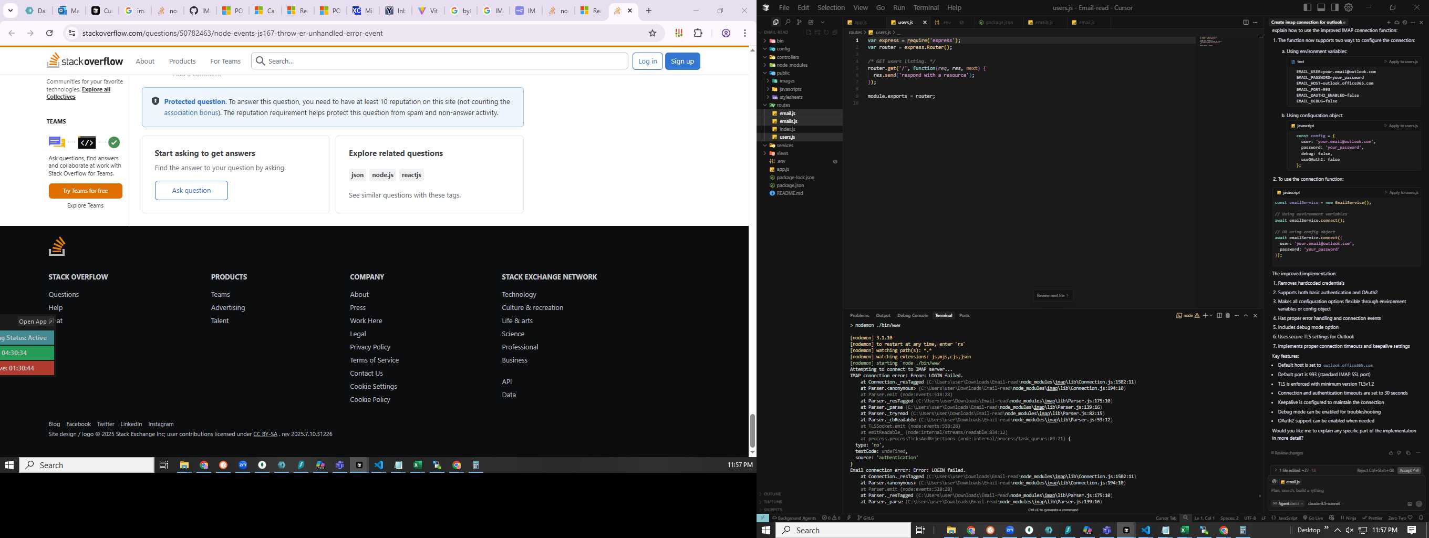Viewport: 1429px width, 538px height.
Task: Expand more activity bar views chevron
Action: (823, 22)
